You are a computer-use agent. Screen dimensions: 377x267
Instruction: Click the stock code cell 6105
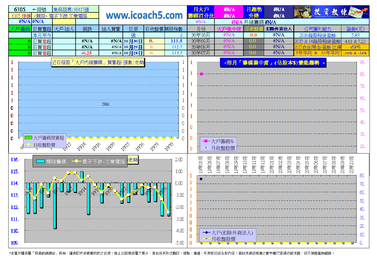[20, 9]
